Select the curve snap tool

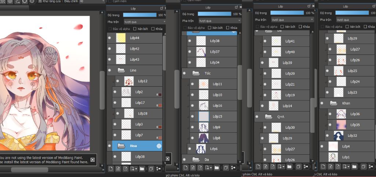(x=17, y=1)
